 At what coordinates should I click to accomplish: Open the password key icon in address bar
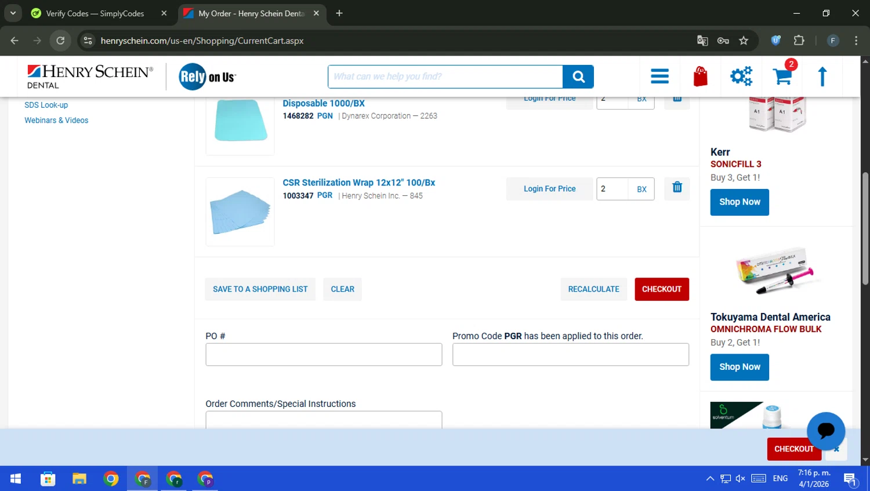coord(723,41)
